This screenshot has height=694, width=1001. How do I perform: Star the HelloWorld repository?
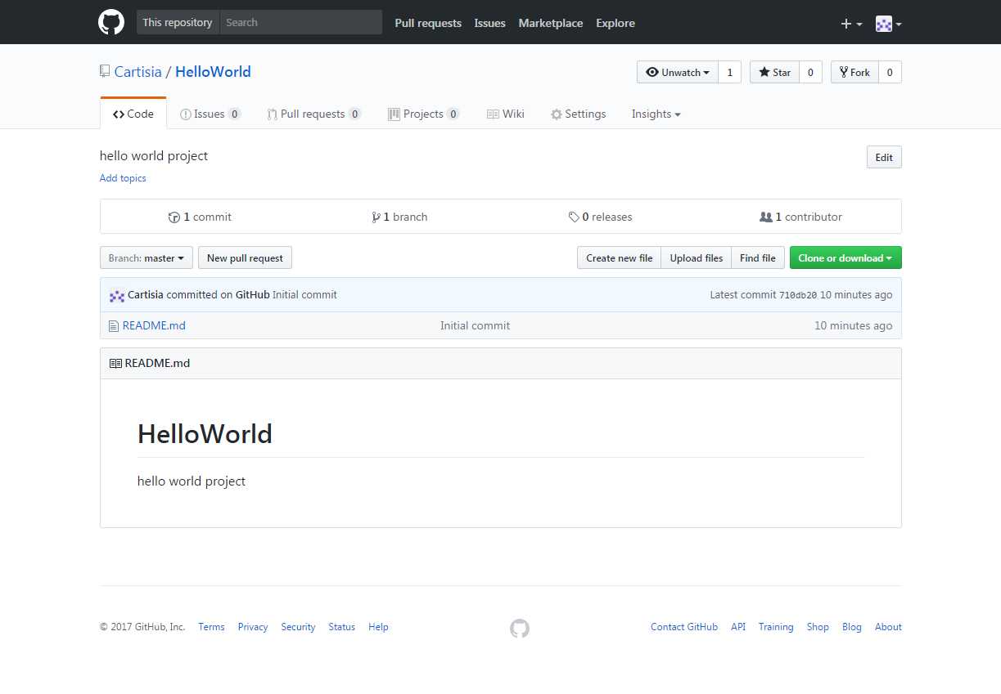[774, 72]
